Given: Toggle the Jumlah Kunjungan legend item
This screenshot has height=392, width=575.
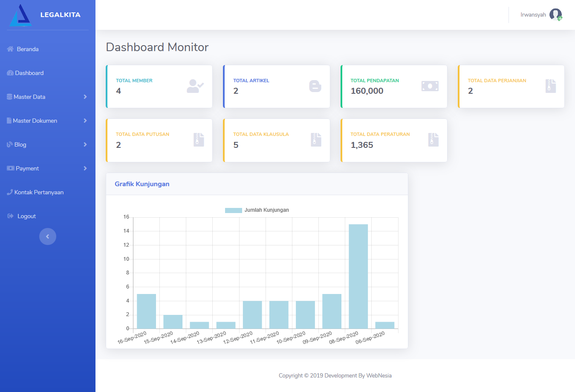Looking at the screenshot, I should [257, 210].
